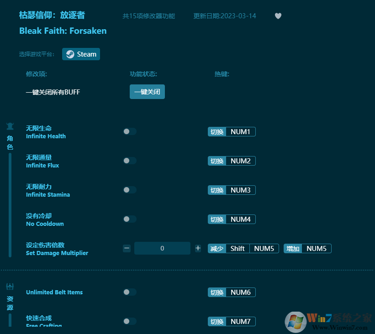Click the 增加 increase hotkey button
Image resolution: width=375 pixels, height=334 pixels.
coord(292,248)
